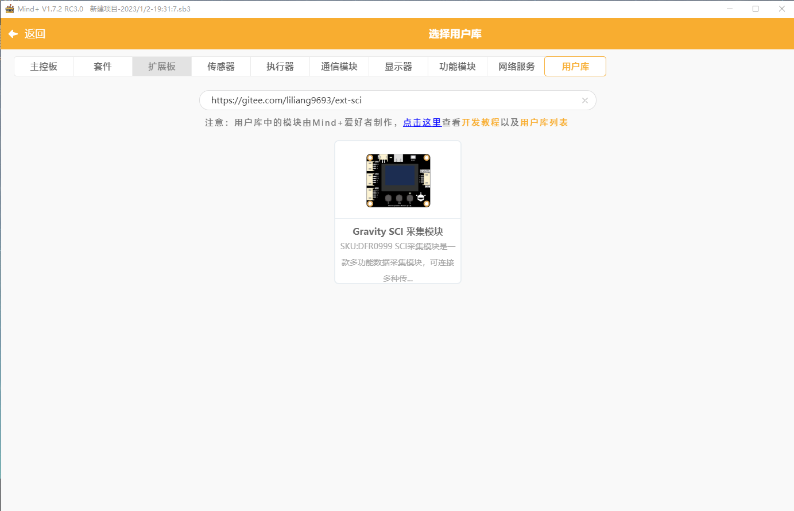This screenshot has height=511, width=794.
Task: Maximize the Mind+ window
Action: pos(756,9)
